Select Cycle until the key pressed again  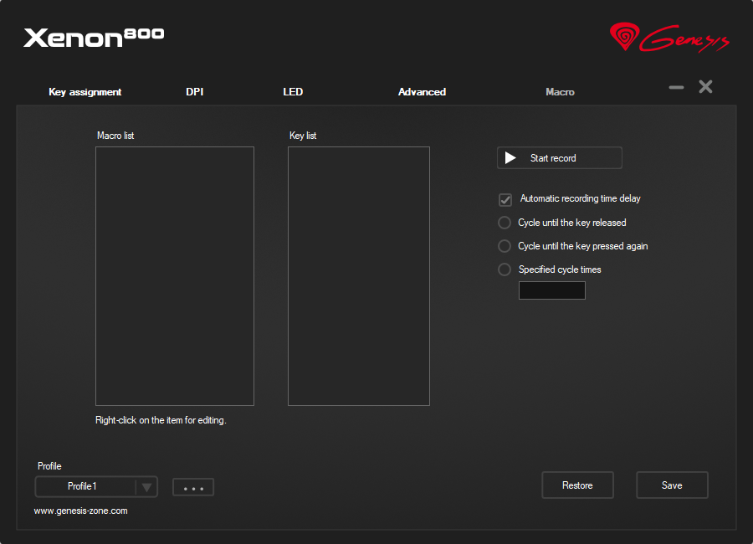coord(505,246)
